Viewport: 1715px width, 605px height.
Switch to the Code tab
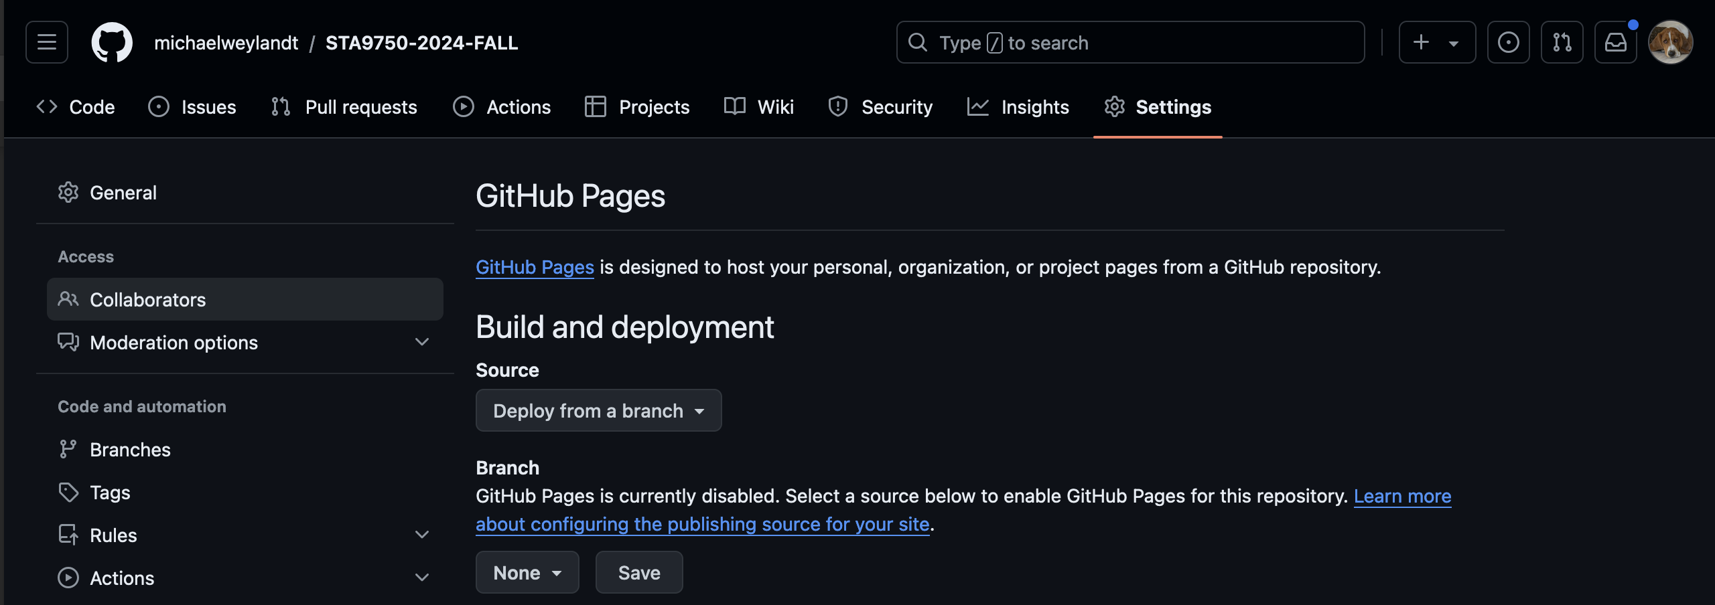tap(76, 107)
